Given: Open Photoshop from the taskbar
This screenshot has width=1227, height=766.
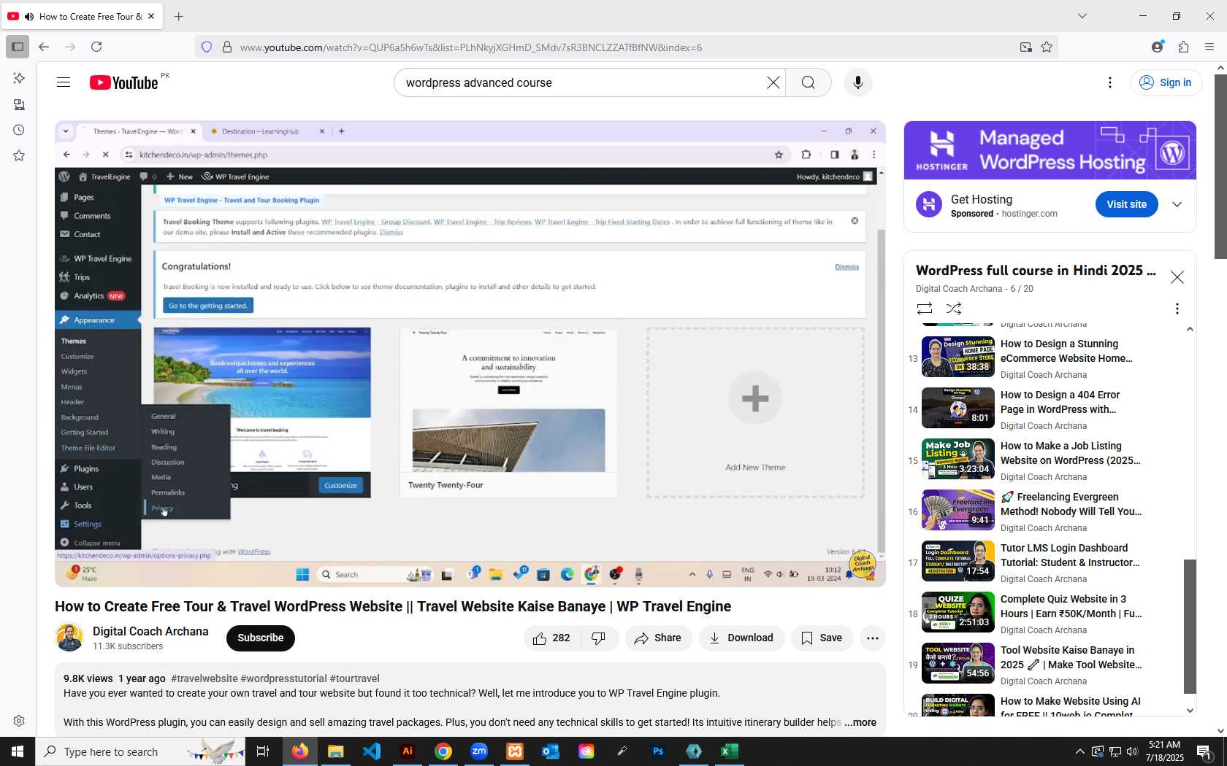Looking at the screenshot, I should pyautogui.click(x=658, y=751).
